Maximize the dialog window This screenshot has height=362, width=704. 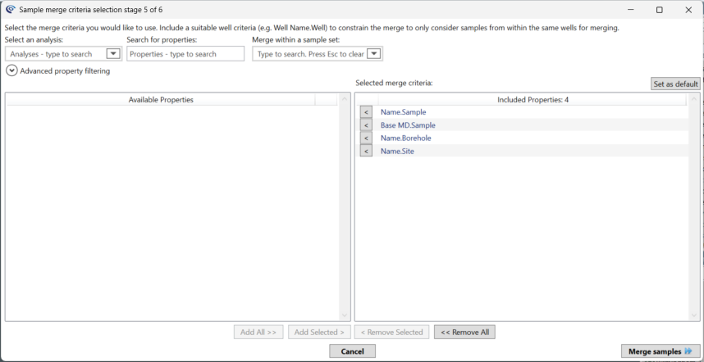[x=659, y=10]
